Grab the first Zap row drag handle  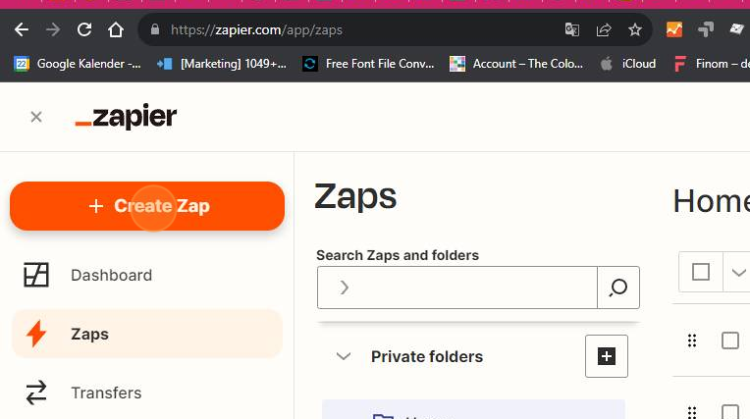click(x=692, y=340)
